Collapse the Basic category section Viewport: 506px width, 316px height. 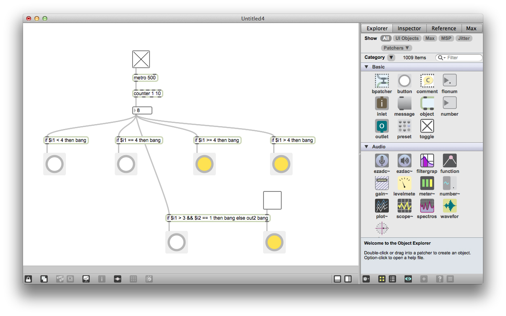[x=367, y=67]
